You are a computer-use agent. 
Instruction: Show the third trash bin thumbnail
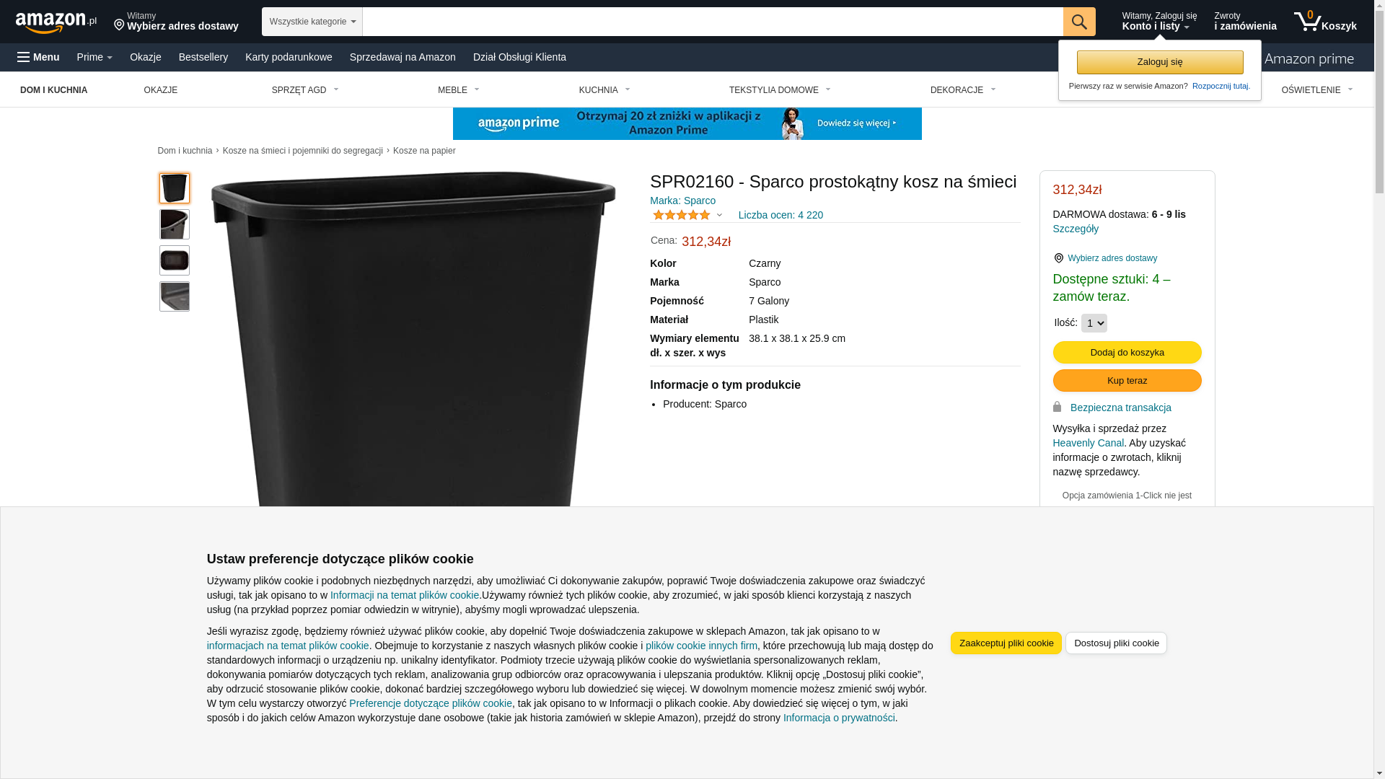(175, 260)
